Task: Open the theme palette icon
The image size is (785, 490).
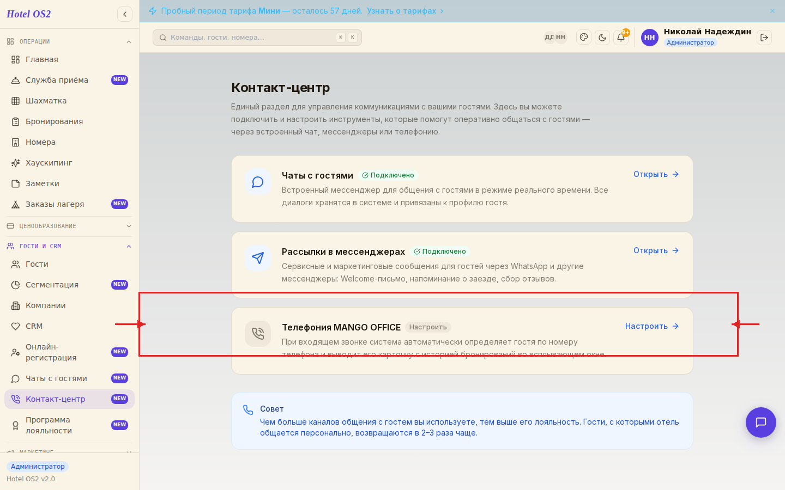Action: click(x=584, y=38)
